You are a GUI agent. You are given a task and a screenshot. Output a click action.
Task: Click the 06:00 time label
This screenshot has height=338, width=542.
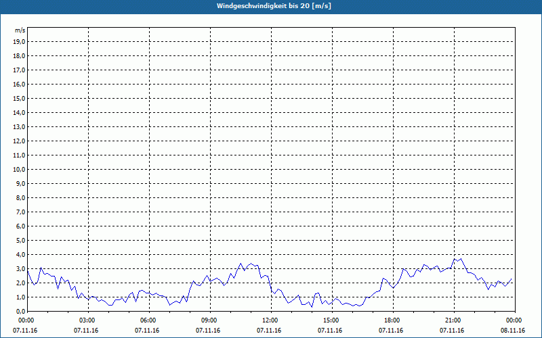click(149, 320)
